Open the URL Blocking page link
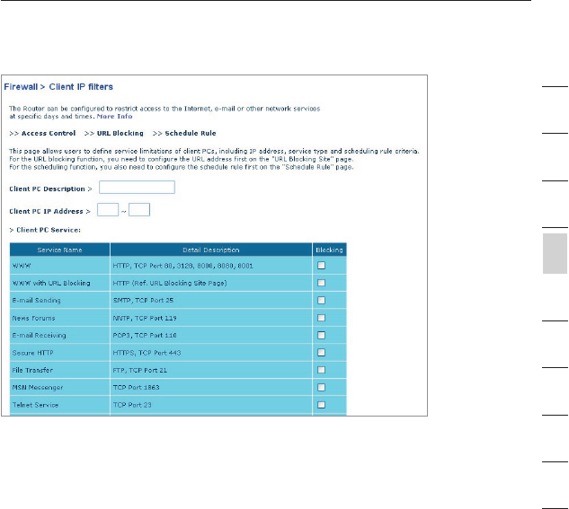Image resolution: width=569 pixels, height=509 pixels. [x=120, y=134]
